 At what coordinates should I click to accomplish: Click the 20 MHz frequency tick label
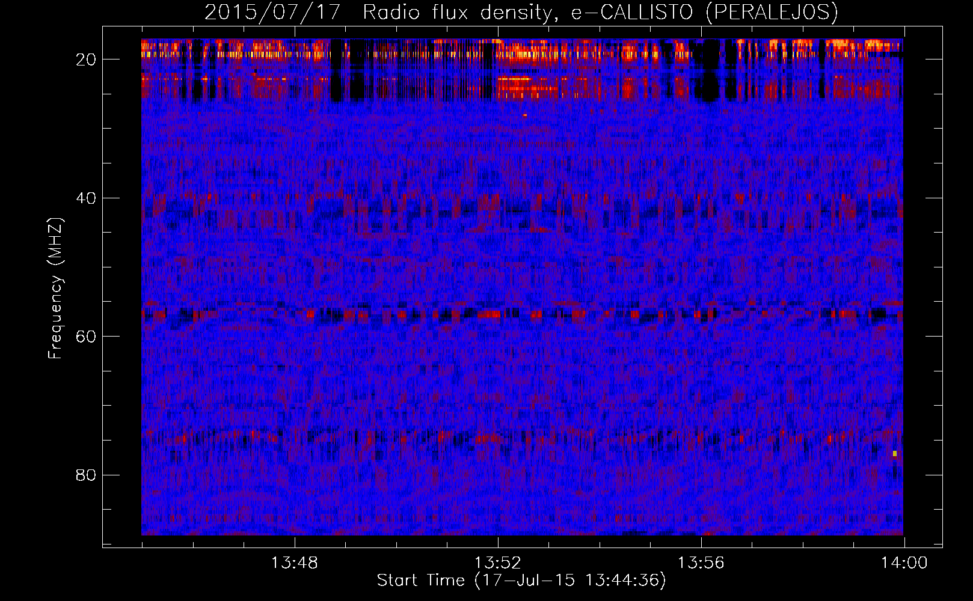point(86,59)
